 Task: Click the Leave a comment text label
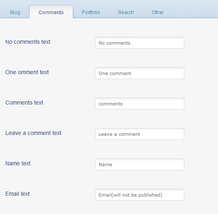(x=33, y=133)
